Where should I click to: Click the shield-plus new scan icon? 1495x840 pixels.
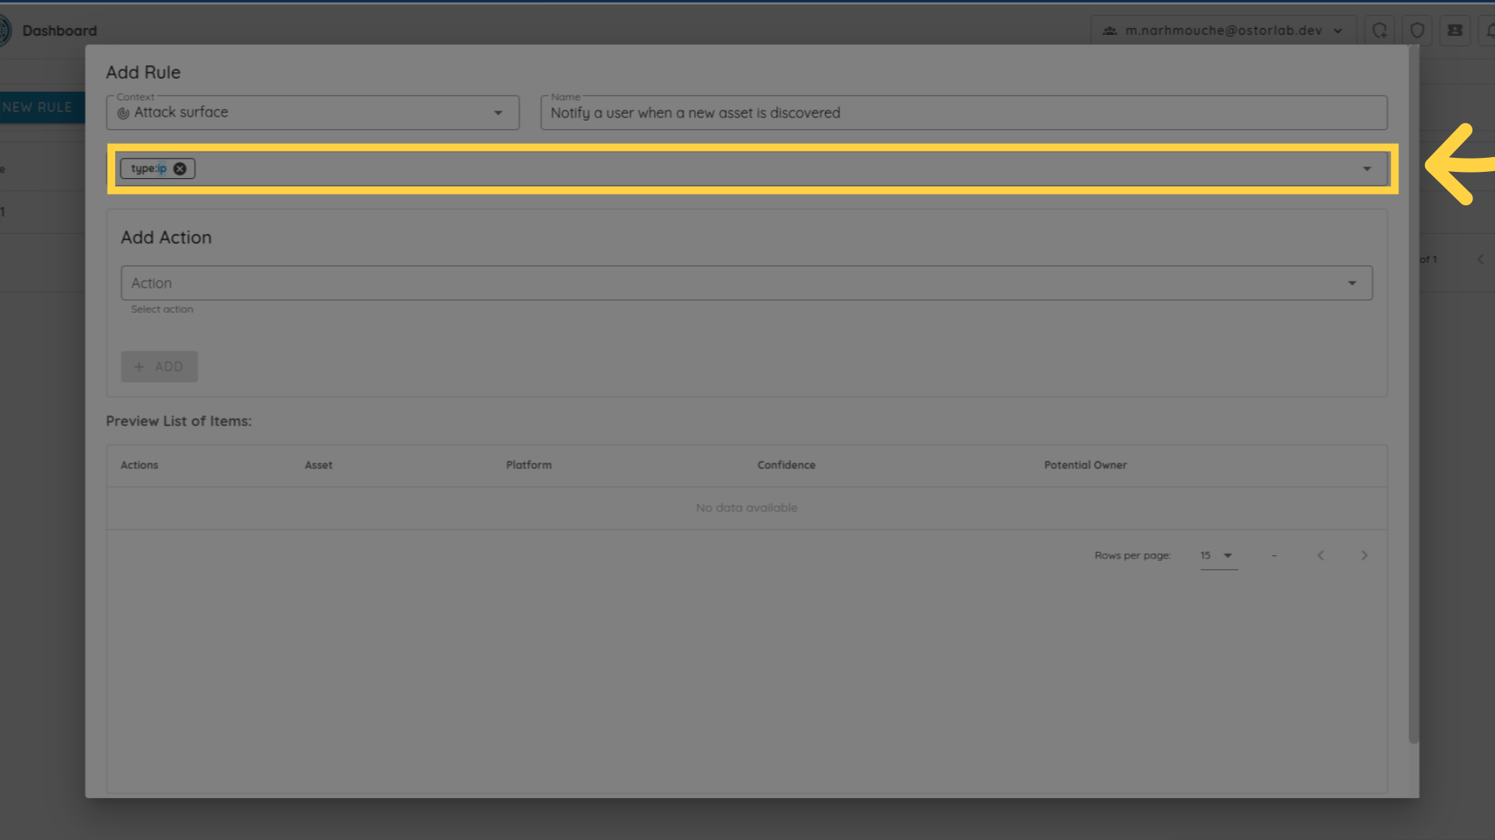[x=1379, y=30]
